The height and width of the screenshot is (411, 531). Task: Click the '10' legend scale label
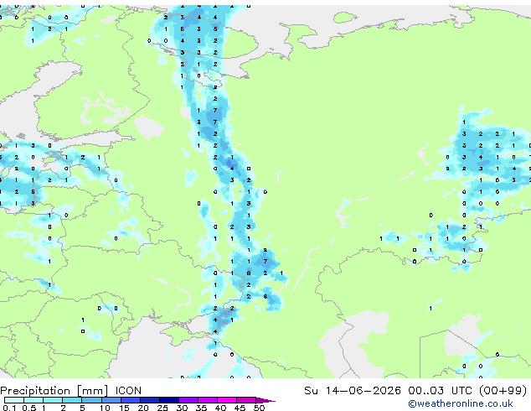click(x=105, y=408)
